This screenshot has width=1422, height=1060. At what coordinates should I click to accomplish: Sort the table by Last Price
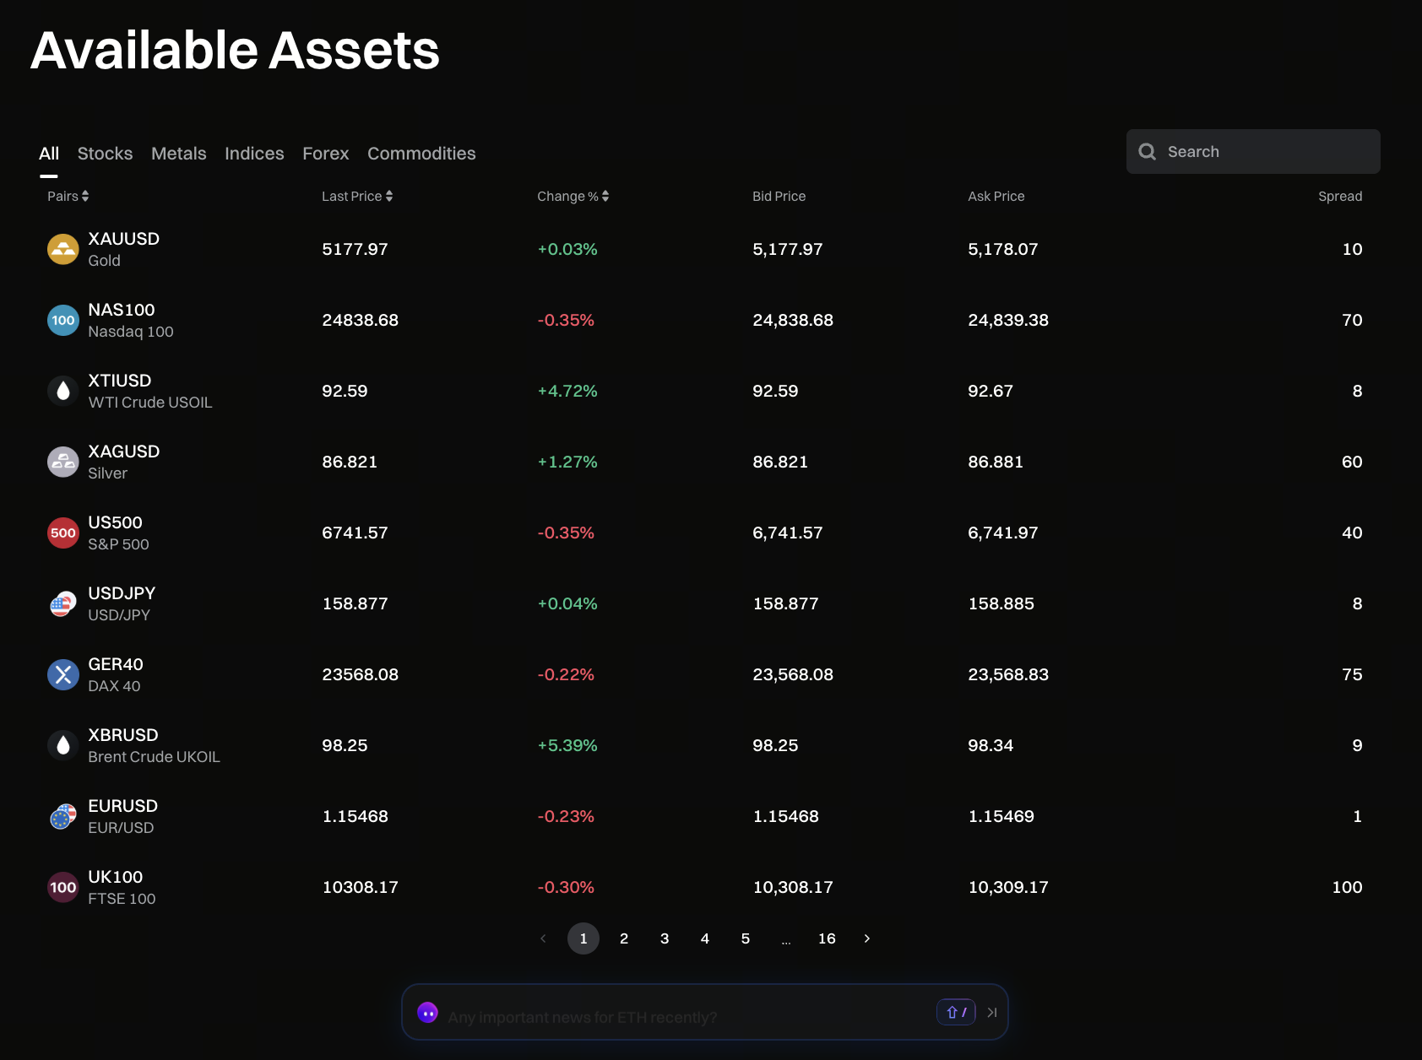(x=357, y=197)
